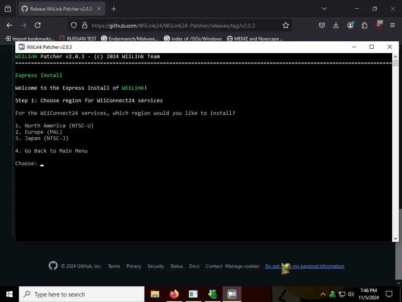Open the tracking protection shield icon

point(74,25)
